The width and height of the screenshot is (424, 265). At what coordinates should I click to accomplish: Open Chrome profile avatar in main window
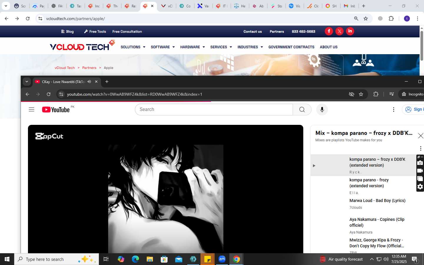[x=407, y=19]
